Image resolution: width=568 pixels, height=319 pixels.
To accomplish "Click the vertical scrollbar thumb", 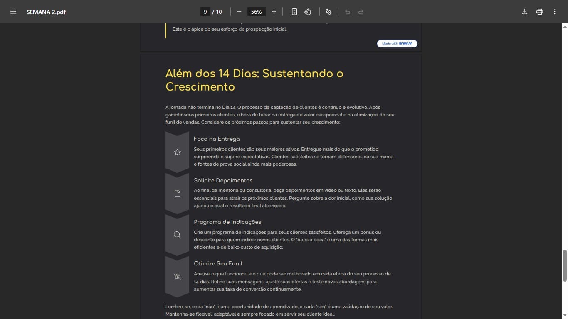I will coord(565,266).
